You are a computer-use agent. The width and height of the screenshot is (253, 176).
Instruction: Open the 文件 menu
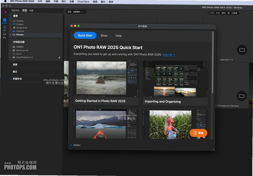pyautogui.click(x=40, y=1)
